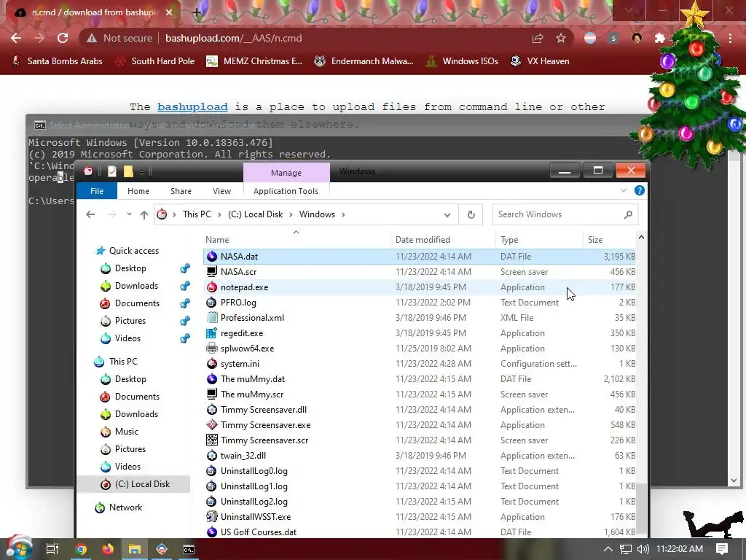Select (C:) Local Disk in sidebar
The image size is (746, 560).
point(142,484)
